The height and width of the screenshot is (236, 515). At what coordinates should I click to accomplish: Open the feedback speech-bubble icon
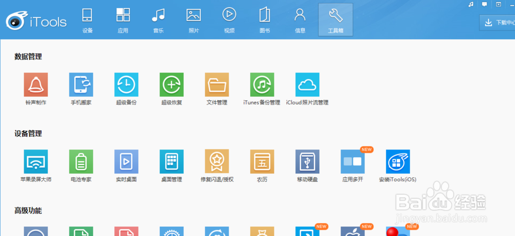tap(485, 4)
